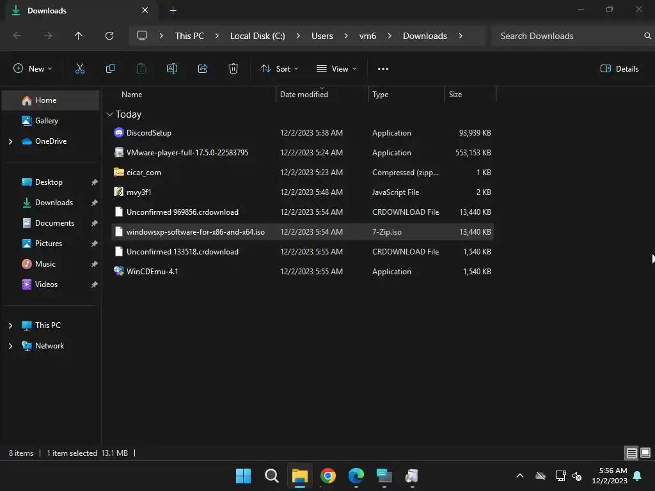Close the Downloads tab
The width and height of the screenshot is (655, 491).
[x=145, y=10]
